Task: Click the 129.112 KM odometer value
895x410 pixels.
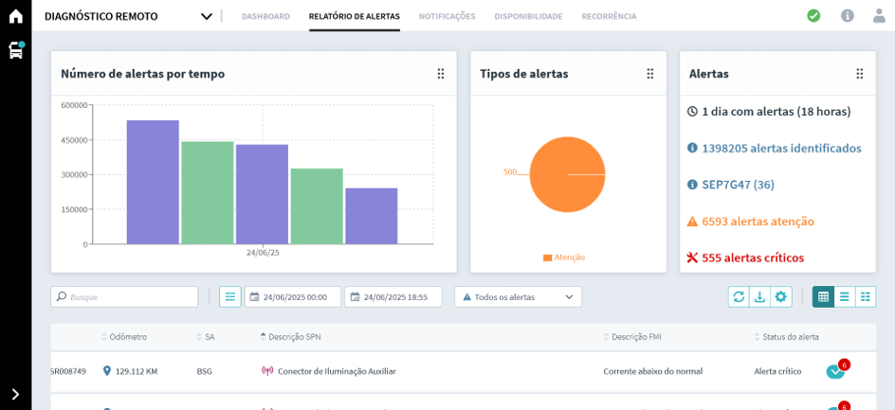Action: (x=137, y=371)
